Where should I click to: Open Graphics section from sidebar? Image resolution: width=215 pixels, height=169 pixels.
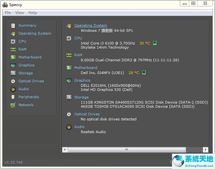point(27,65)
